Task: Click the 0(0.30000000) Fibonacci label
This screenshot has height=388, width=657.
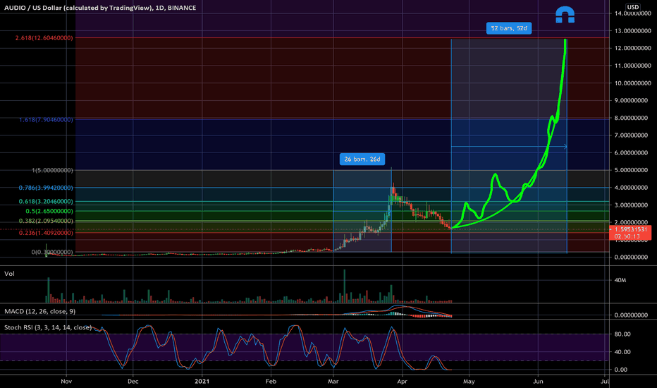Action: coord(52,252)
